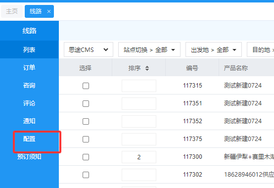Check the box for product 117351
Image resolution: width=274 pixels, height=188 pixels.
(x=86, y=103)
